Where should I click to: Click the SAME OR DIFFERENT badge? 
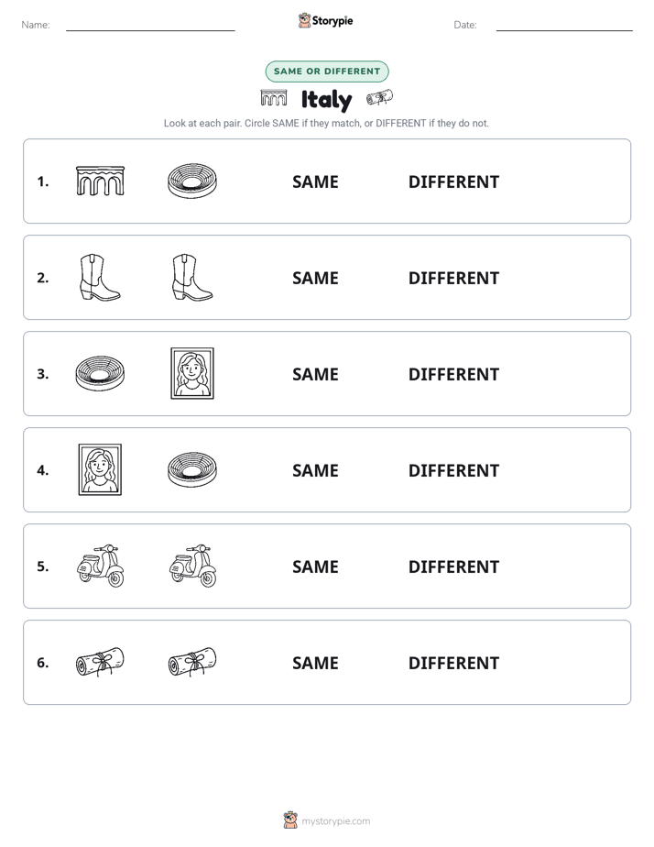pyautogui.click(x=327, y=71)
